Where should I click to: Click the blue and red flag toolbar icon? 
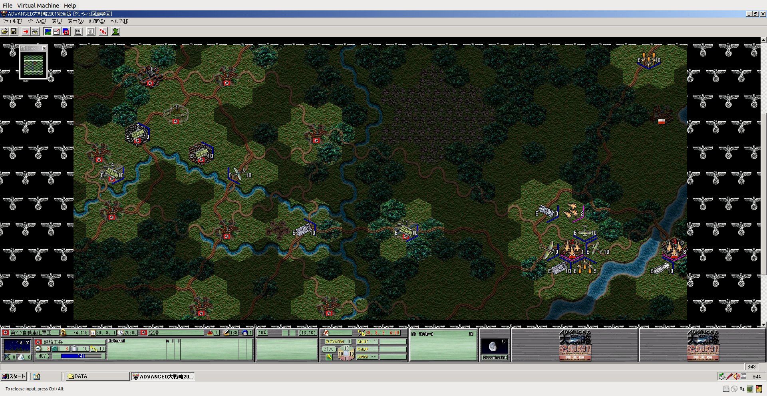point(66,32)
